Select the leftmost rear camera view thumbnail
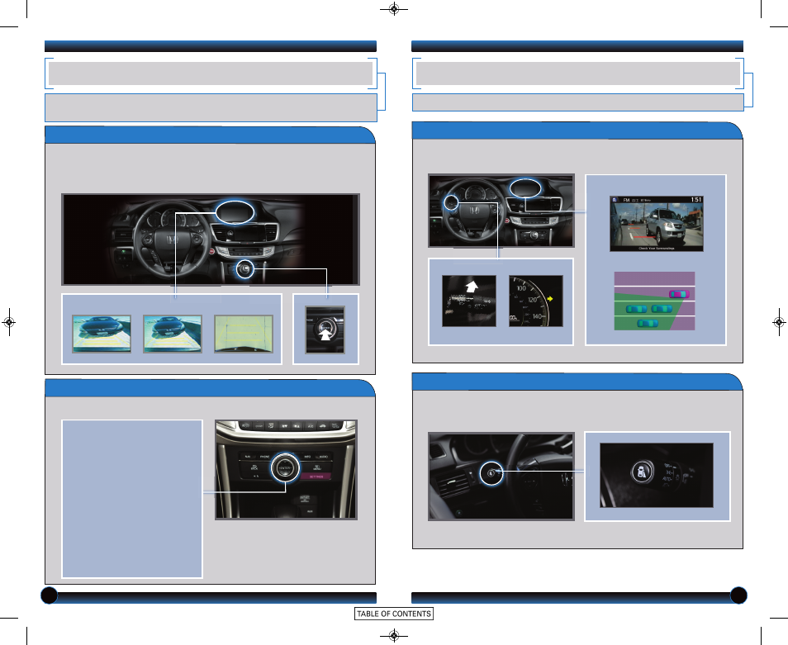Screen dimensions: 788x645 pos(102,334)
